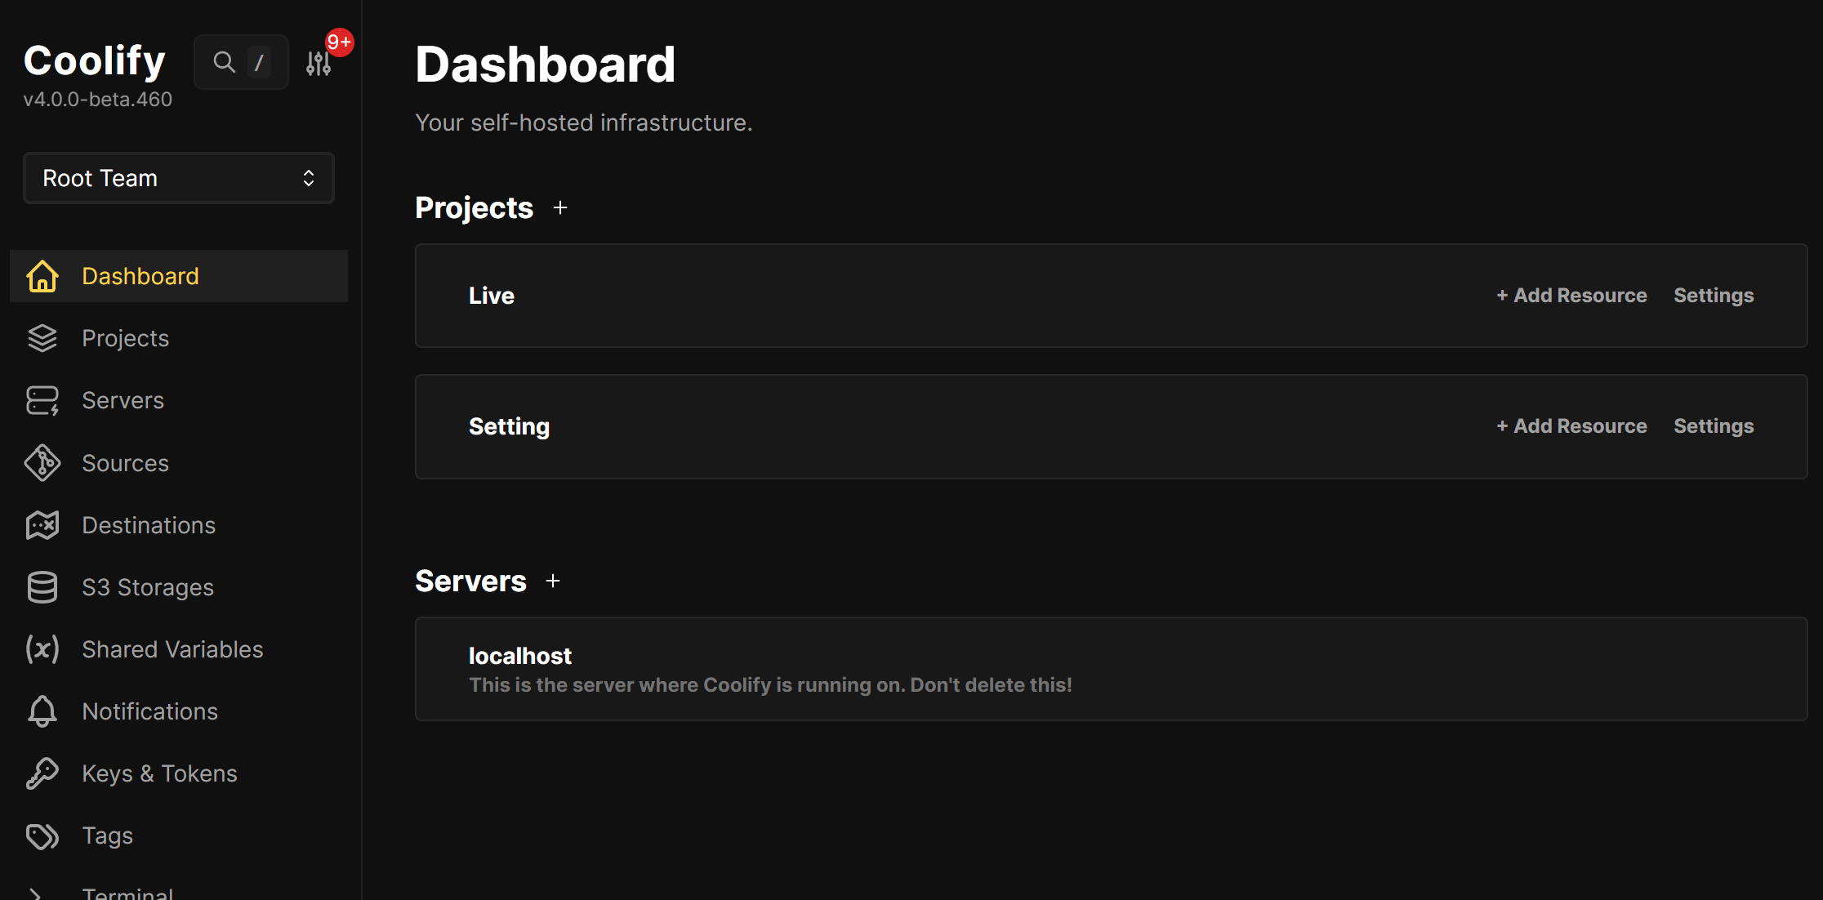1823x900 pixels.
Task: Go to Keys & Tokens page
Action: (160, 773)
